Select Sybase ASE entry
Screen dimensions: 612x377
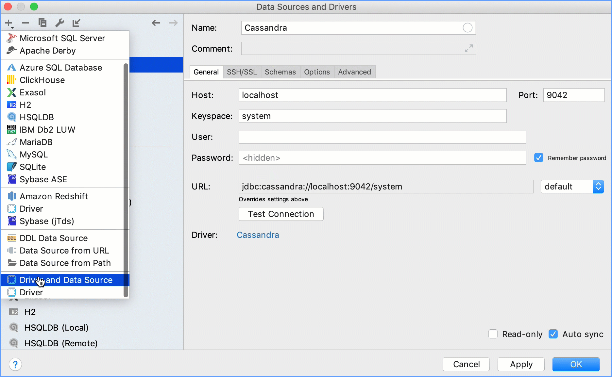[63, 179]
